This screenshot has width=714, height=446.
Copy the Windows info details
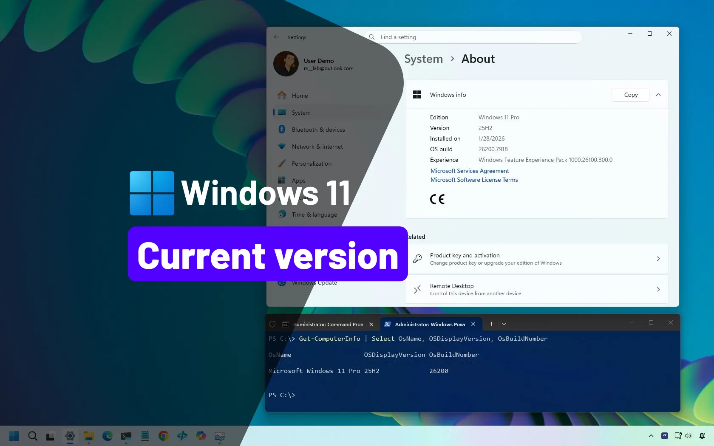(631, 95)
